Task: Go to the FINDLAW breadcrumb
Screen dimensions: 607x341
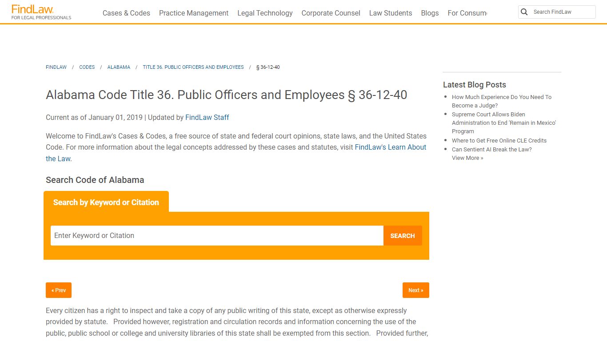Action: [56, 67]
